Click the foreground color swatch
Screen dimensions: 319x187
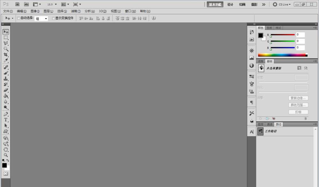tap(4, 165)
